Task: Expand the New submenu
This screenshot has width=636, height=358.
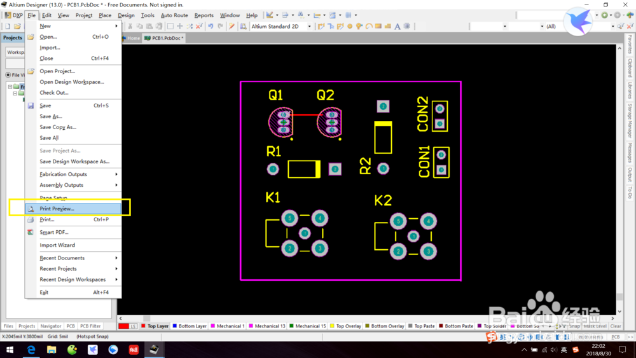Action: (73, 26)
